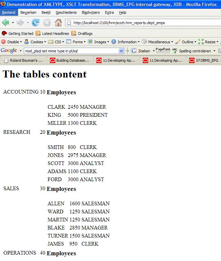Open the Help menu

click(123, 12)
